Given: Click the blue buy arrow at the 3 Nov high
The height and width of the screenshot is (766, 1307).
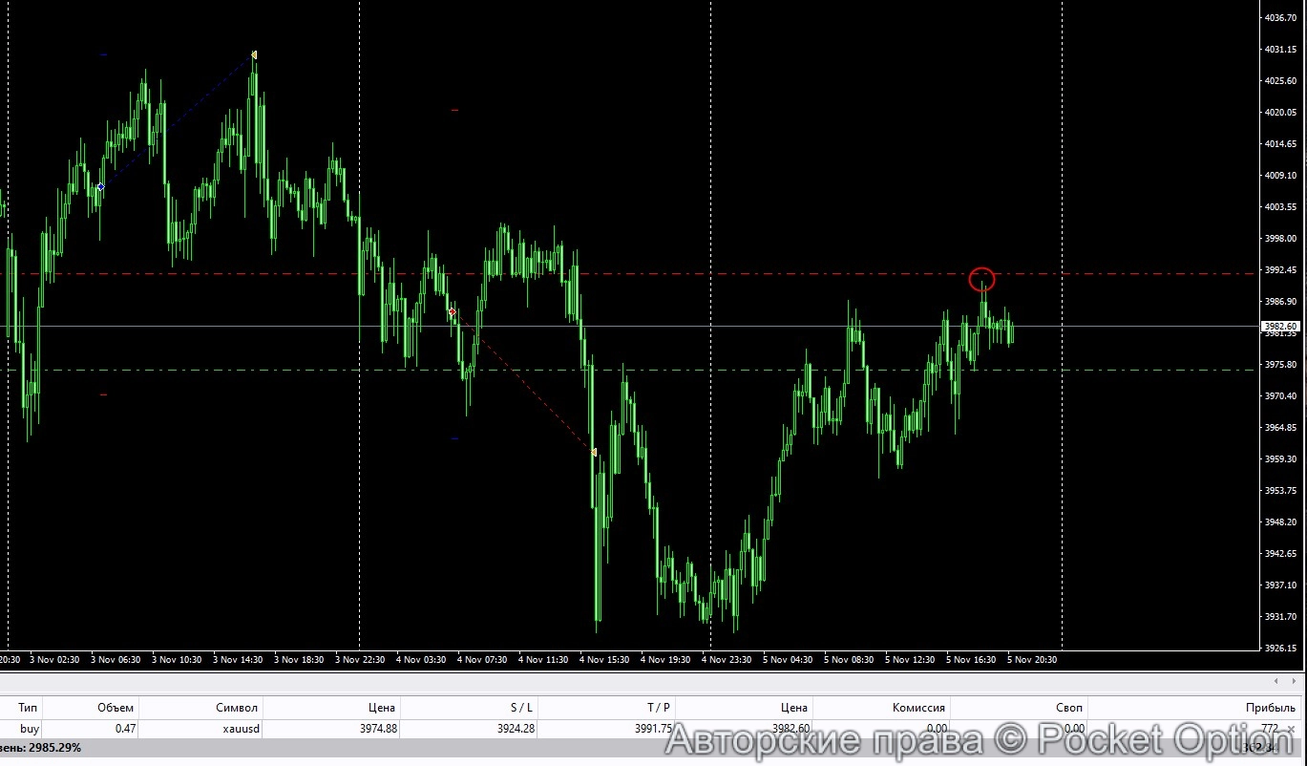Looking at the screenshot, I should point(253,54).
